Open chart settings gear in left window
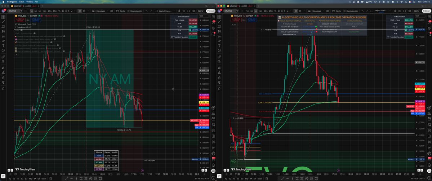Viewport: 432px width, 181px height. [x=184, y=11]
